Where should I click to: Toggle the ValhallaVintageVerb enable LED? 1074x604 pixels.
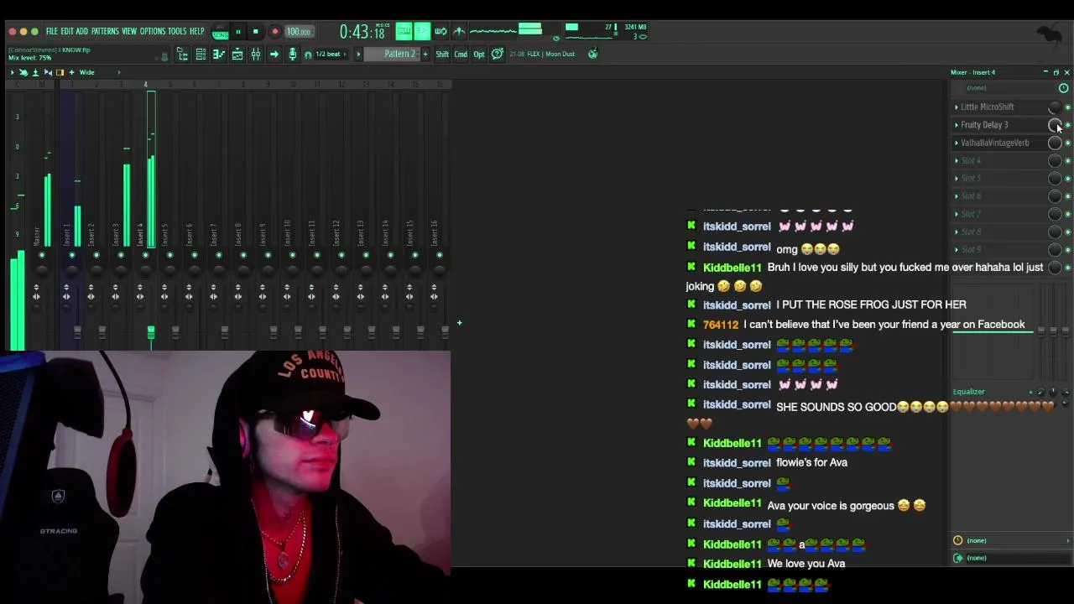pyautogui.click(x=1067, y=143)
